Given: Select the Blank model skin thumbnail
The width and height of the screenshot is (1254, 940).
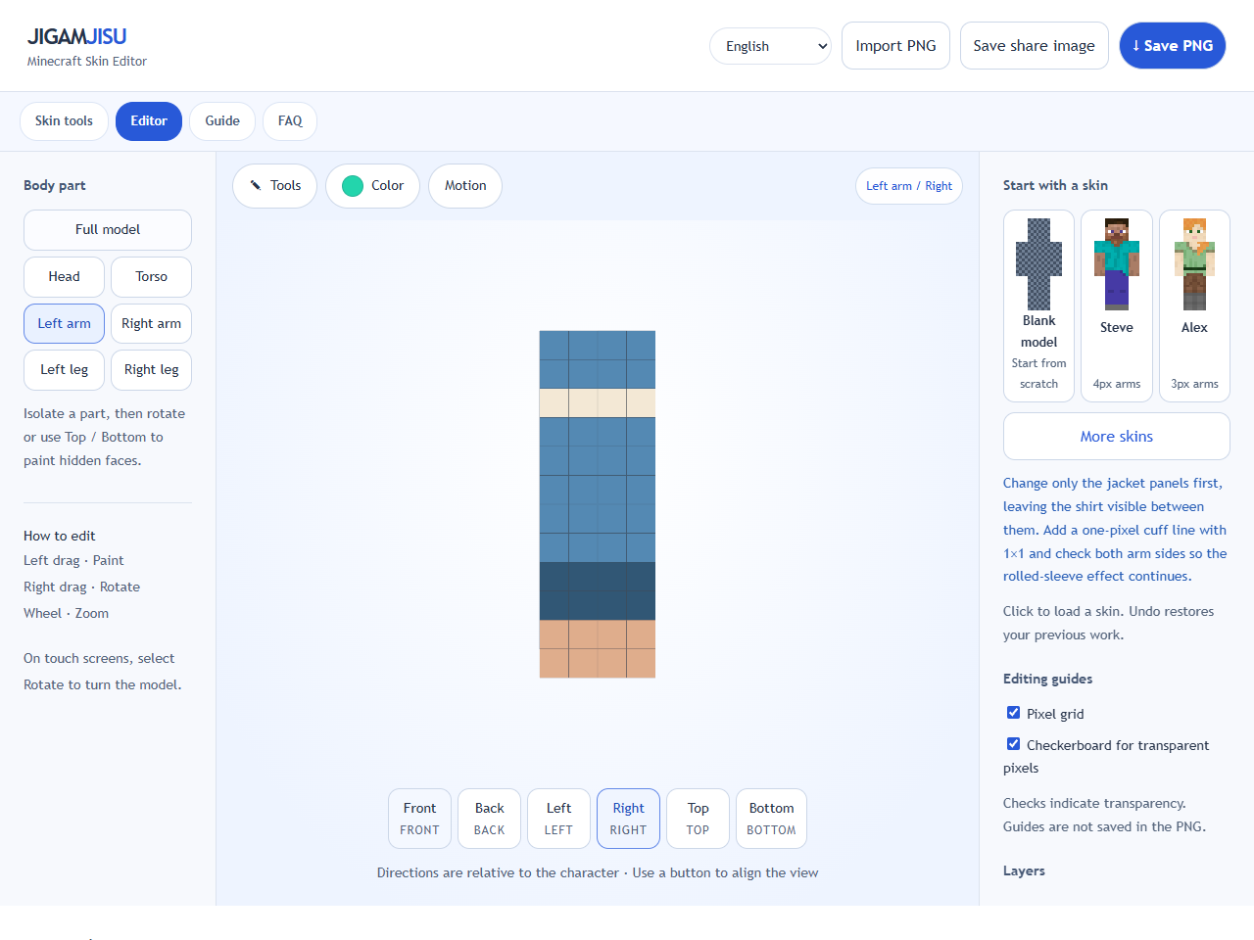Looking at the screenshot, I should tap(1039, 305).
